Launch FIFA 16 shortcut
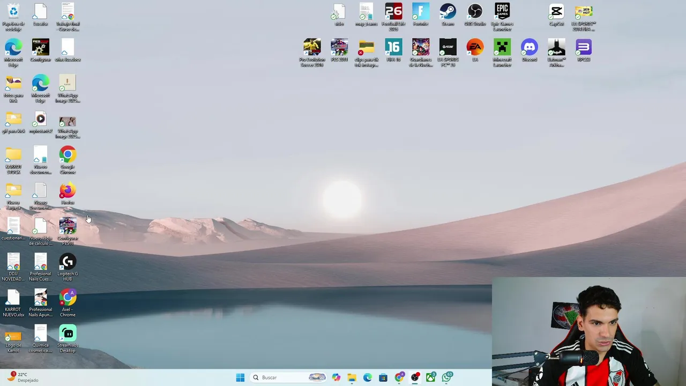Screen dimensions: 686x386 pyautogui.click(x=393, y=50)
